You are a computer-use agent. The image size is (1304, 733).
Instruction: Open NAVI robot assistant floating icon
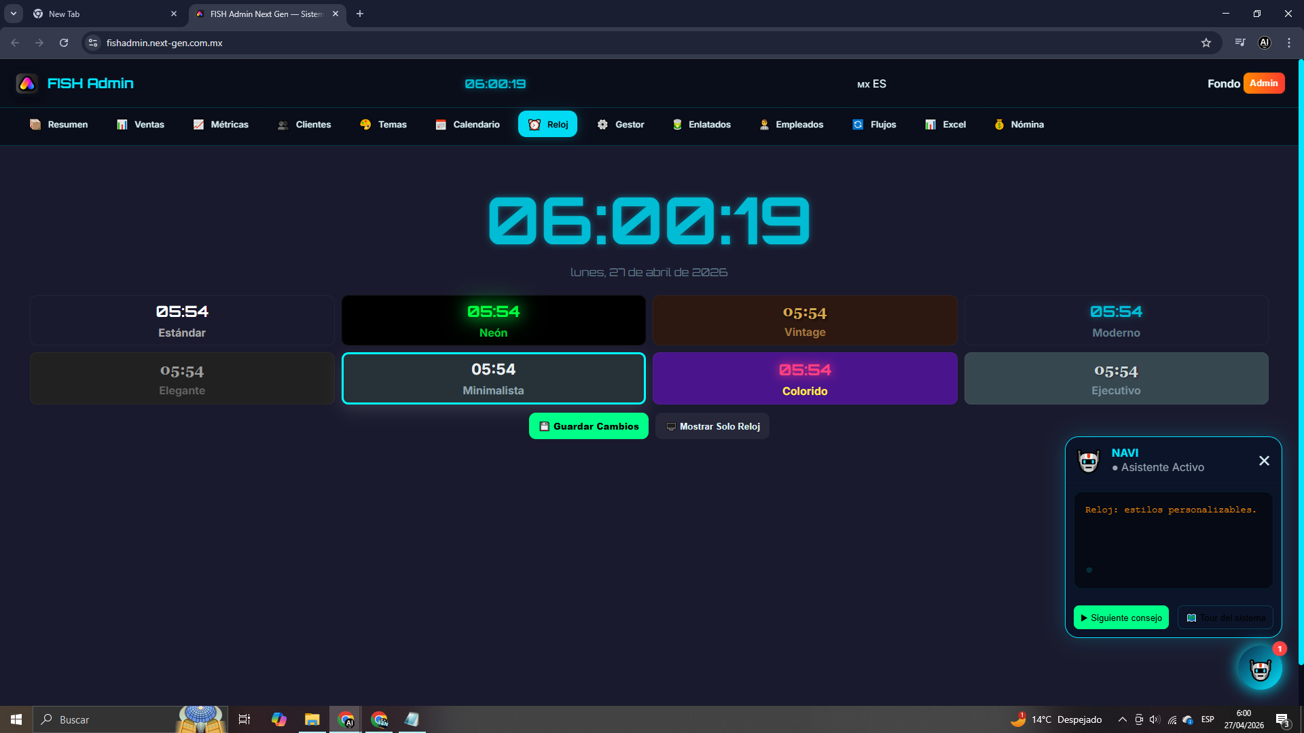[1260, 669]
